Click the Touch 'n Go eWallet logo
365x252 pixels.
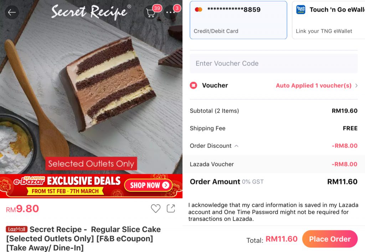[300, 10]
